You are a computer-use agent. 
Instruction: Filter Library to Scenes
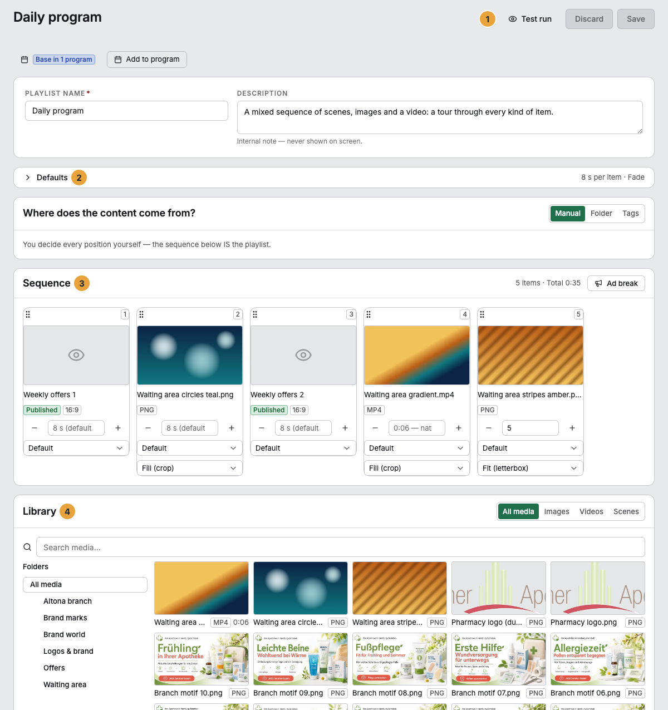pyautogui.click(x=626, y=512)
